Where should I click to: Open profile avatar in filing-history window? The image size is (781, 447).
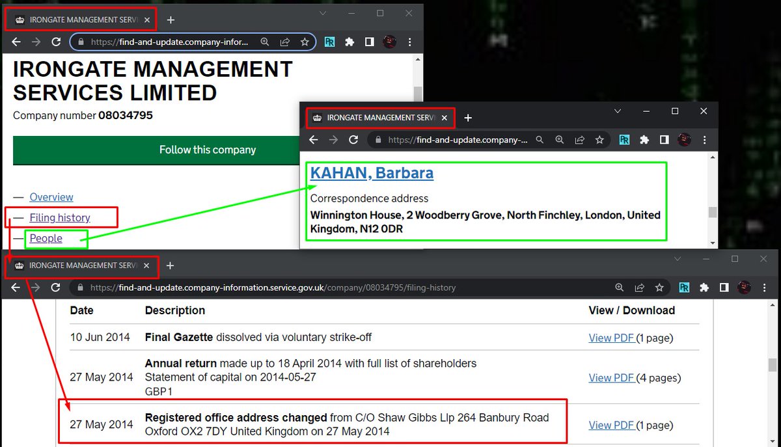pos(744,288)
